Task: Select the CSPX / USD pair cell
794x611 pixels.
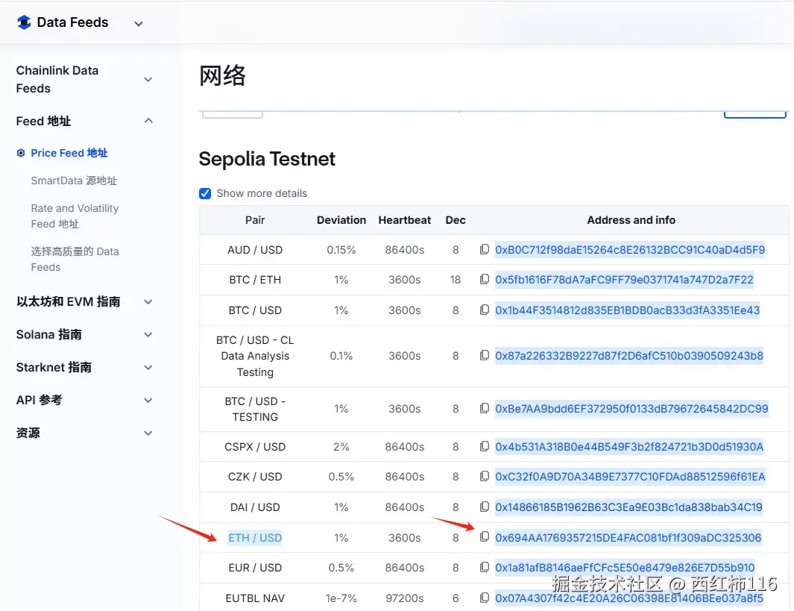Action: [x=255, y=447]
